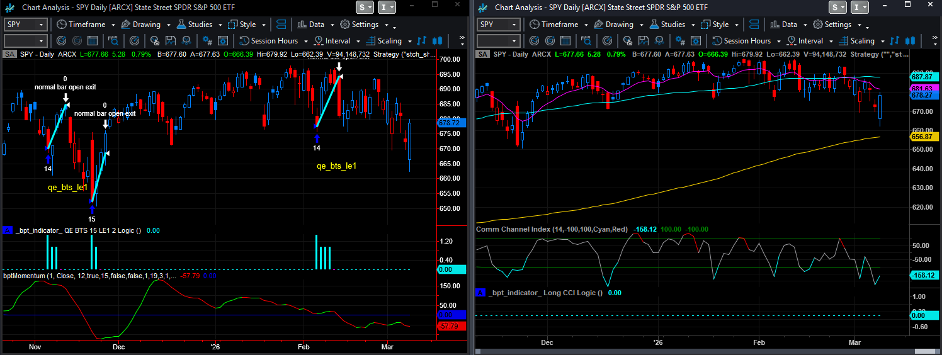Click linked-nodes share icon in left window
The height and width of the screenshot is (355, 942).
tap(186, 41)
